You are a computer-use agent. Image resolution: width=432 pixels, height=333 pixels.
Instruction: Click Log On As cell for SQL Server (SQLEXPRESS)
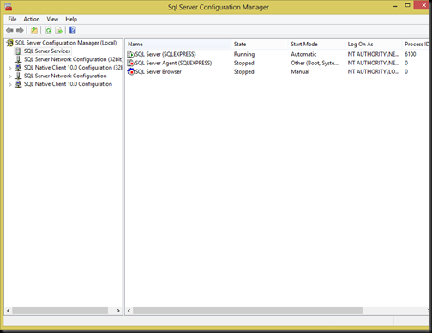coord(374,54)
